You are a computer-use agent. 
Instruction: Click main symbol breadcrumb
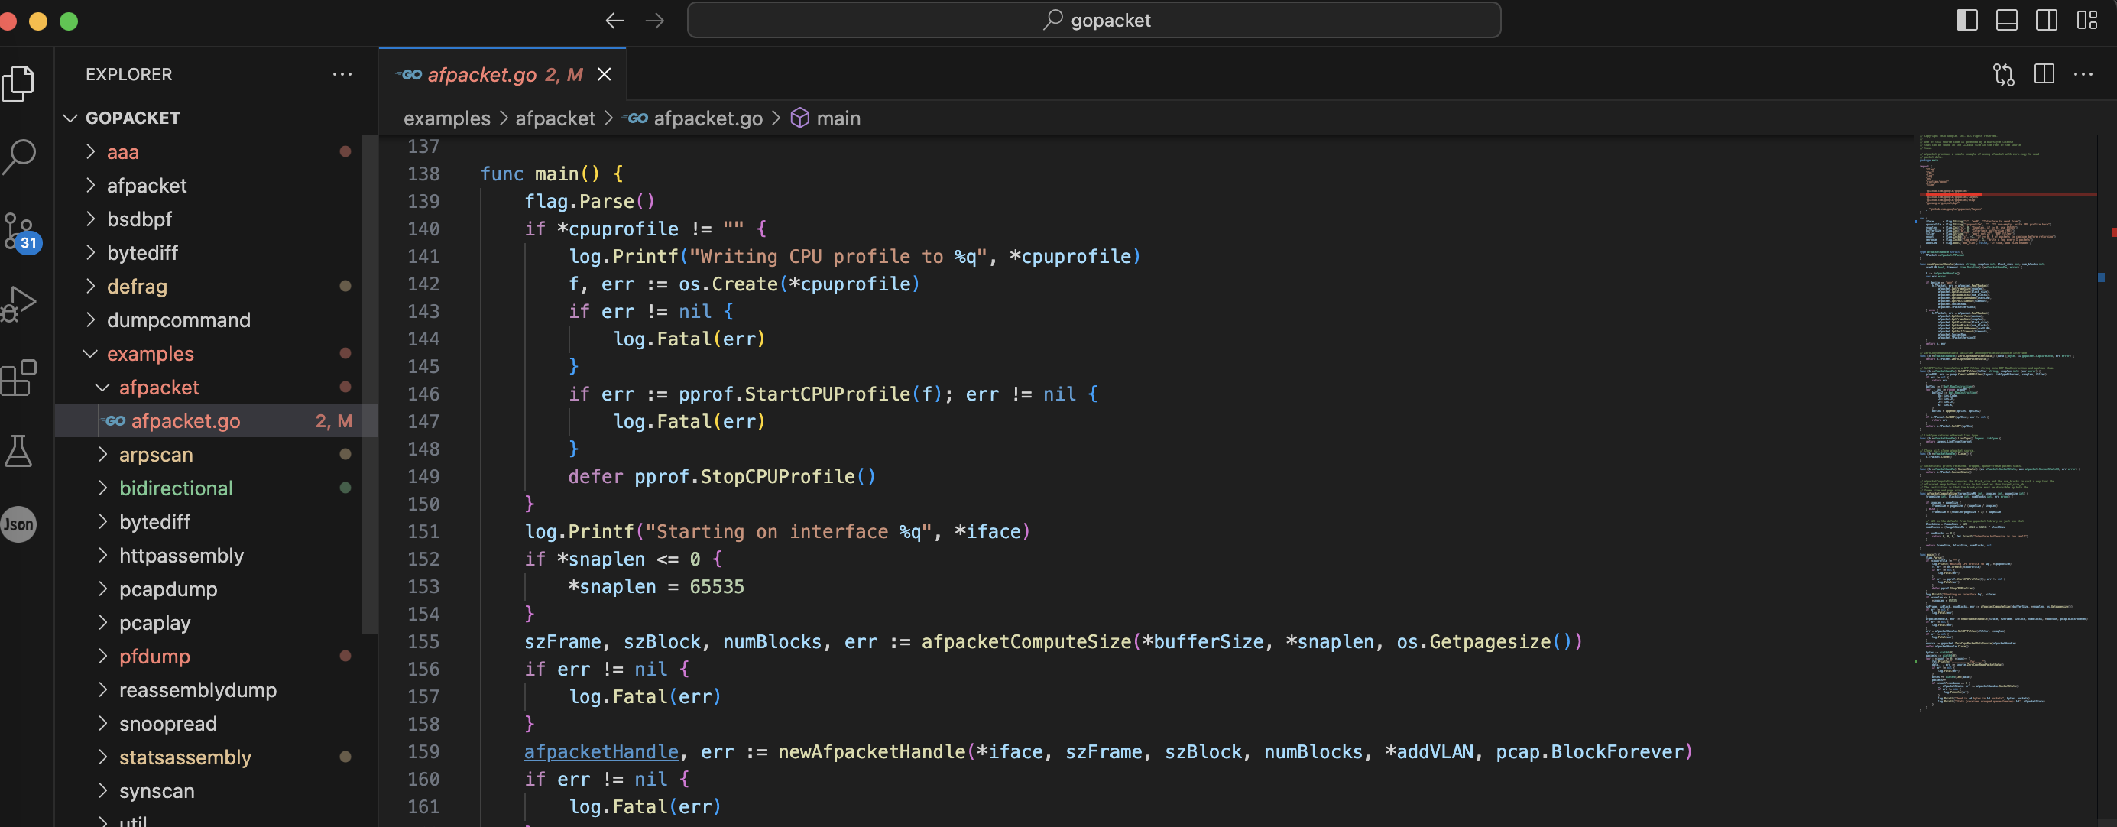[x=825, y=119]
